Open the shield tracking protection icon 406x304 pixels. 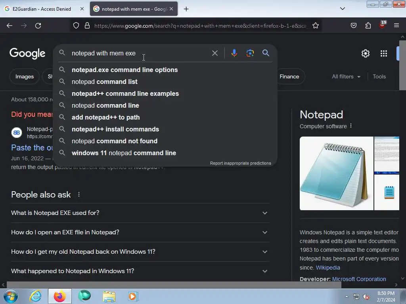click(76, 26)
